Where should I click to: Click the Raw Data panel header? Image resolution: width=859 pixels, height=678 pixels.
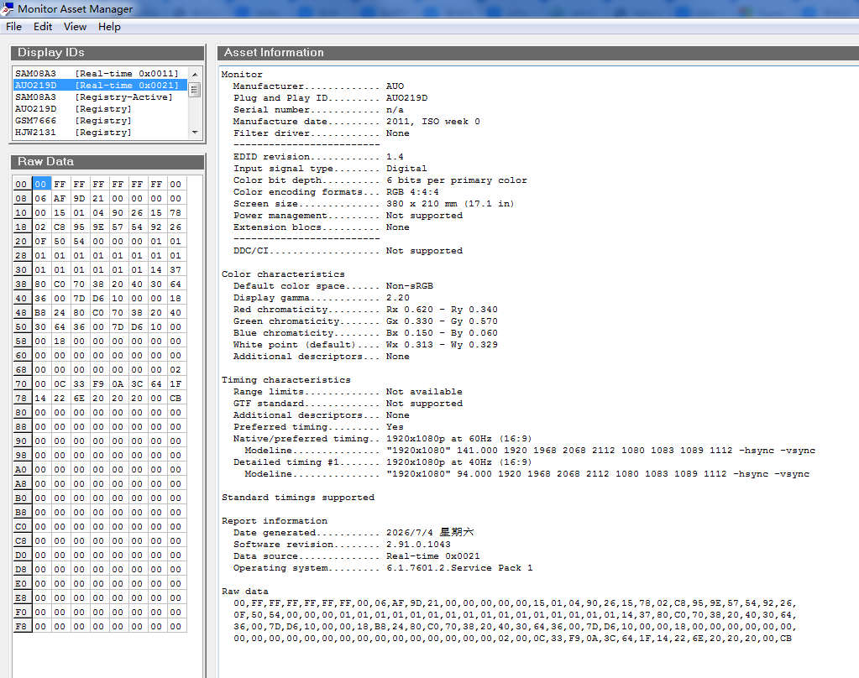(107, 162)
